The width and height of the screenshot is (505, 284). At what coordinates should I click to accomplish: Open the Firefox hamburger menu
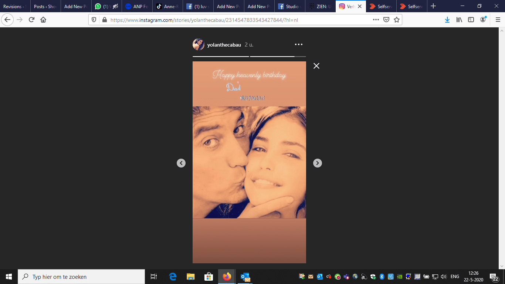[x=498, y=20]
